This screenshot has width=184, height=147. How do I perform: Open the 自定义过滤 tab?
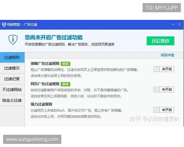tap(12, 100)
